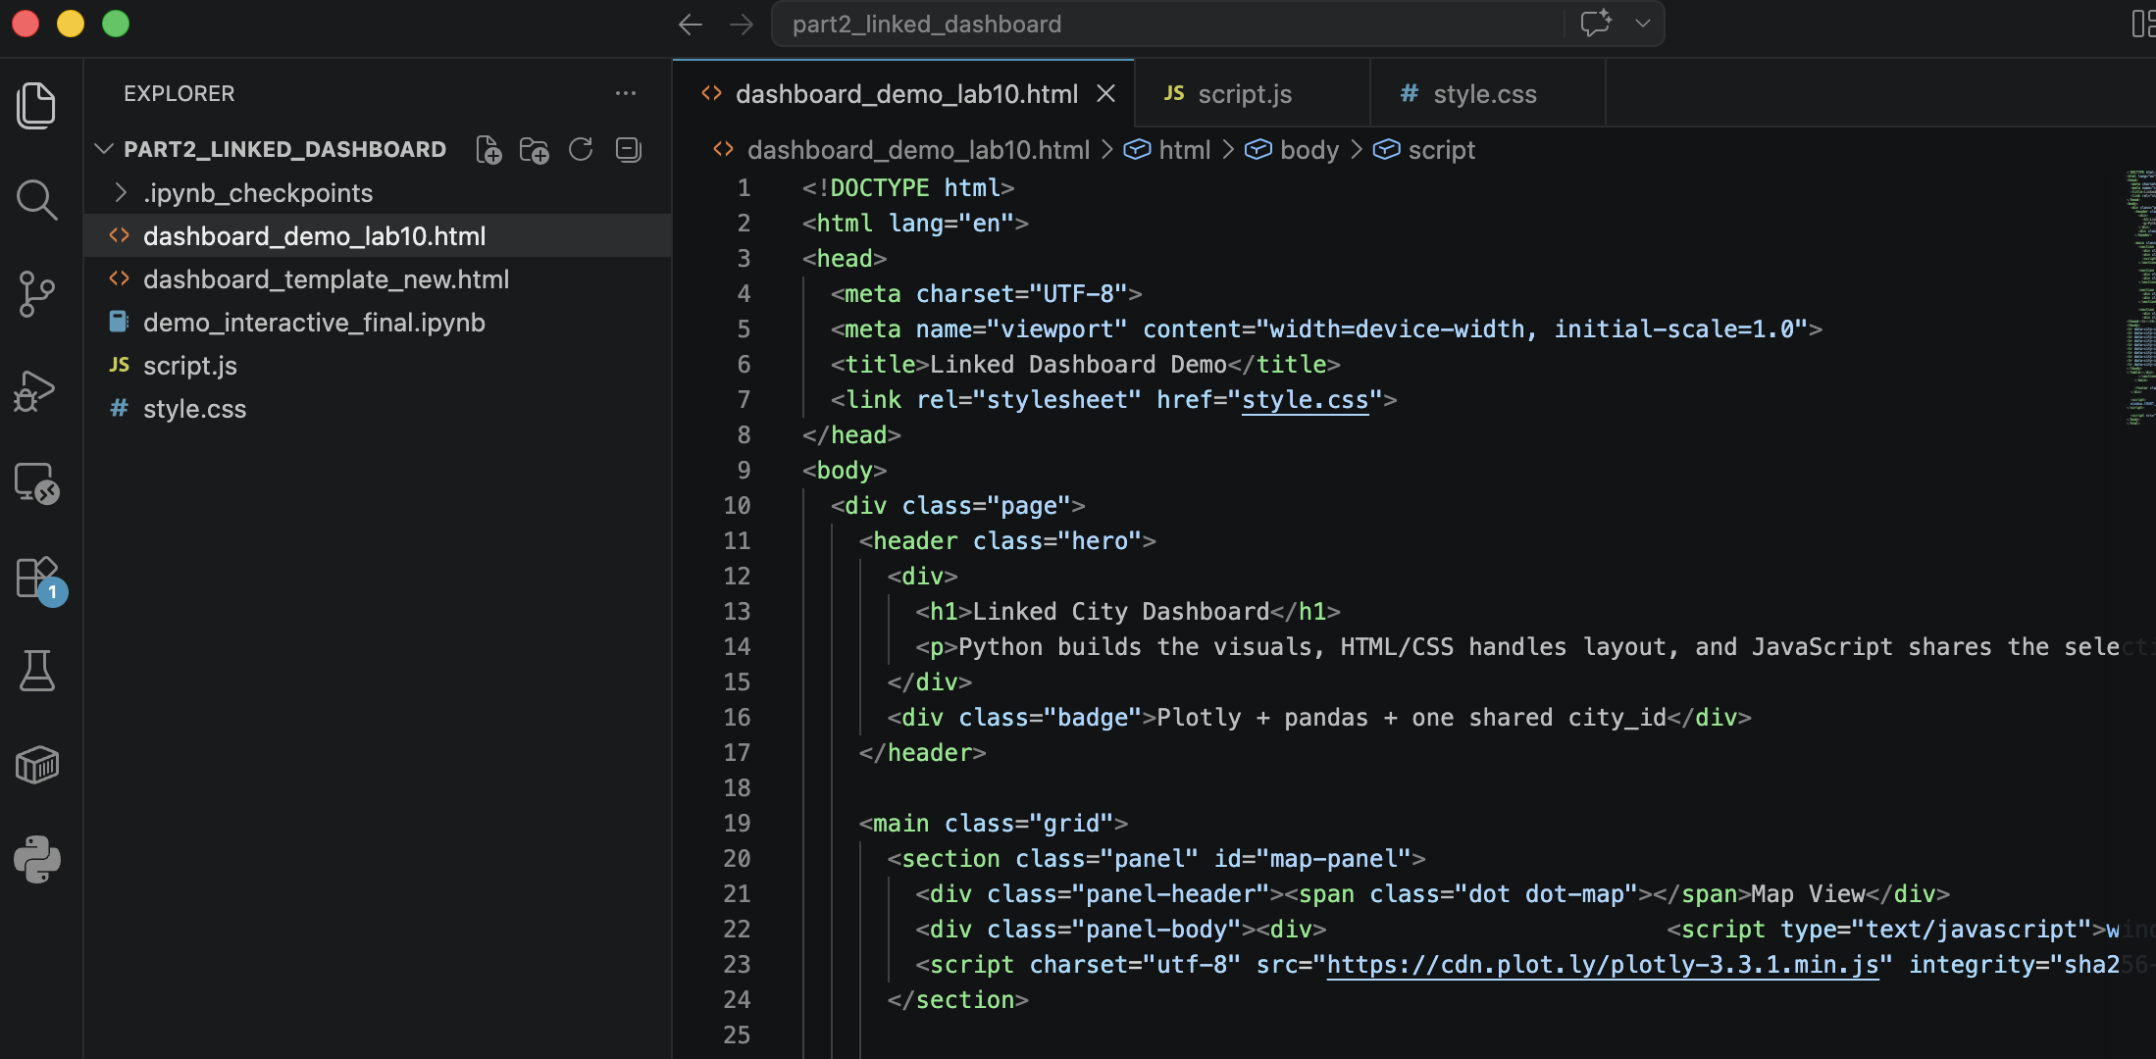This screenshot has width=2156, height=1059.
Task: Collapse all folders in Explorer
Action: pyautogui.click(x=628, y=149)
